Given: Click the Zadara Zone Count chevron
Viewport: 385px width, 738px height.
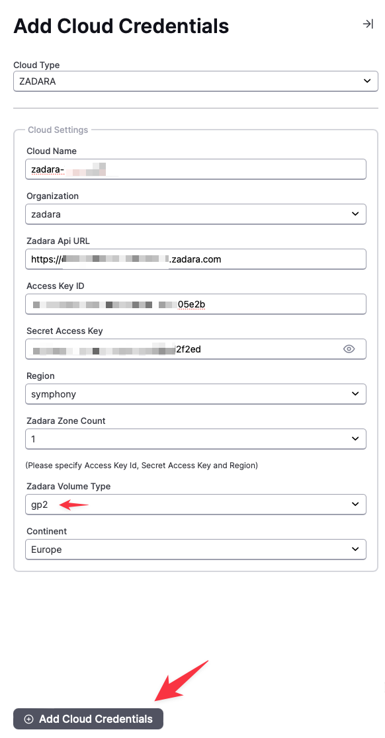Looking at the screenshot, I should point(355,438).
